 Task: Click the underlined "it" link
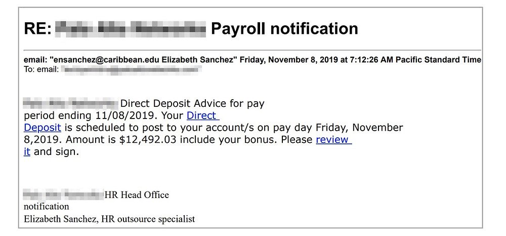(x=27, y=151)
